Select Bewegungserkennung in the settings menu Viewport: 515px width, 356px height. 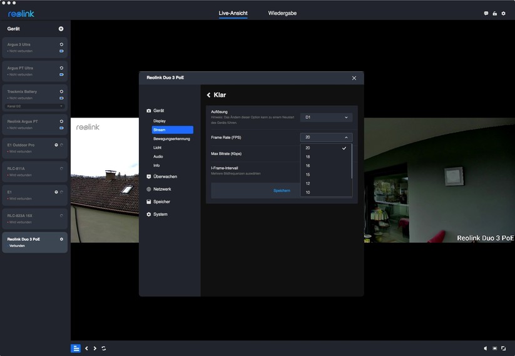click(171, 138)
